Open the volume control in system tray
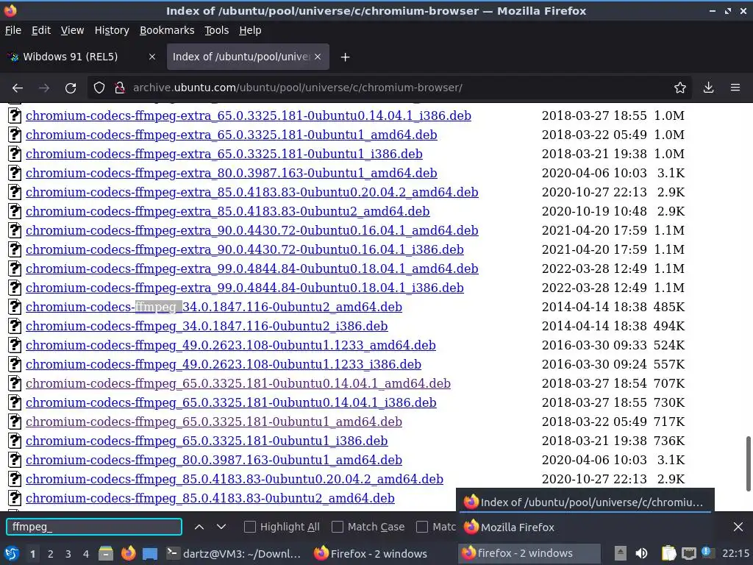The height and width of the screenshot is (565, 753). [x=641, y=553]
